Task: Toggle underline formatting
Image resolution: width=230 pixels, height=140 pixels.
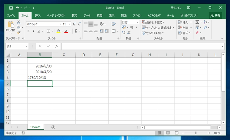Action: (38, 31)
